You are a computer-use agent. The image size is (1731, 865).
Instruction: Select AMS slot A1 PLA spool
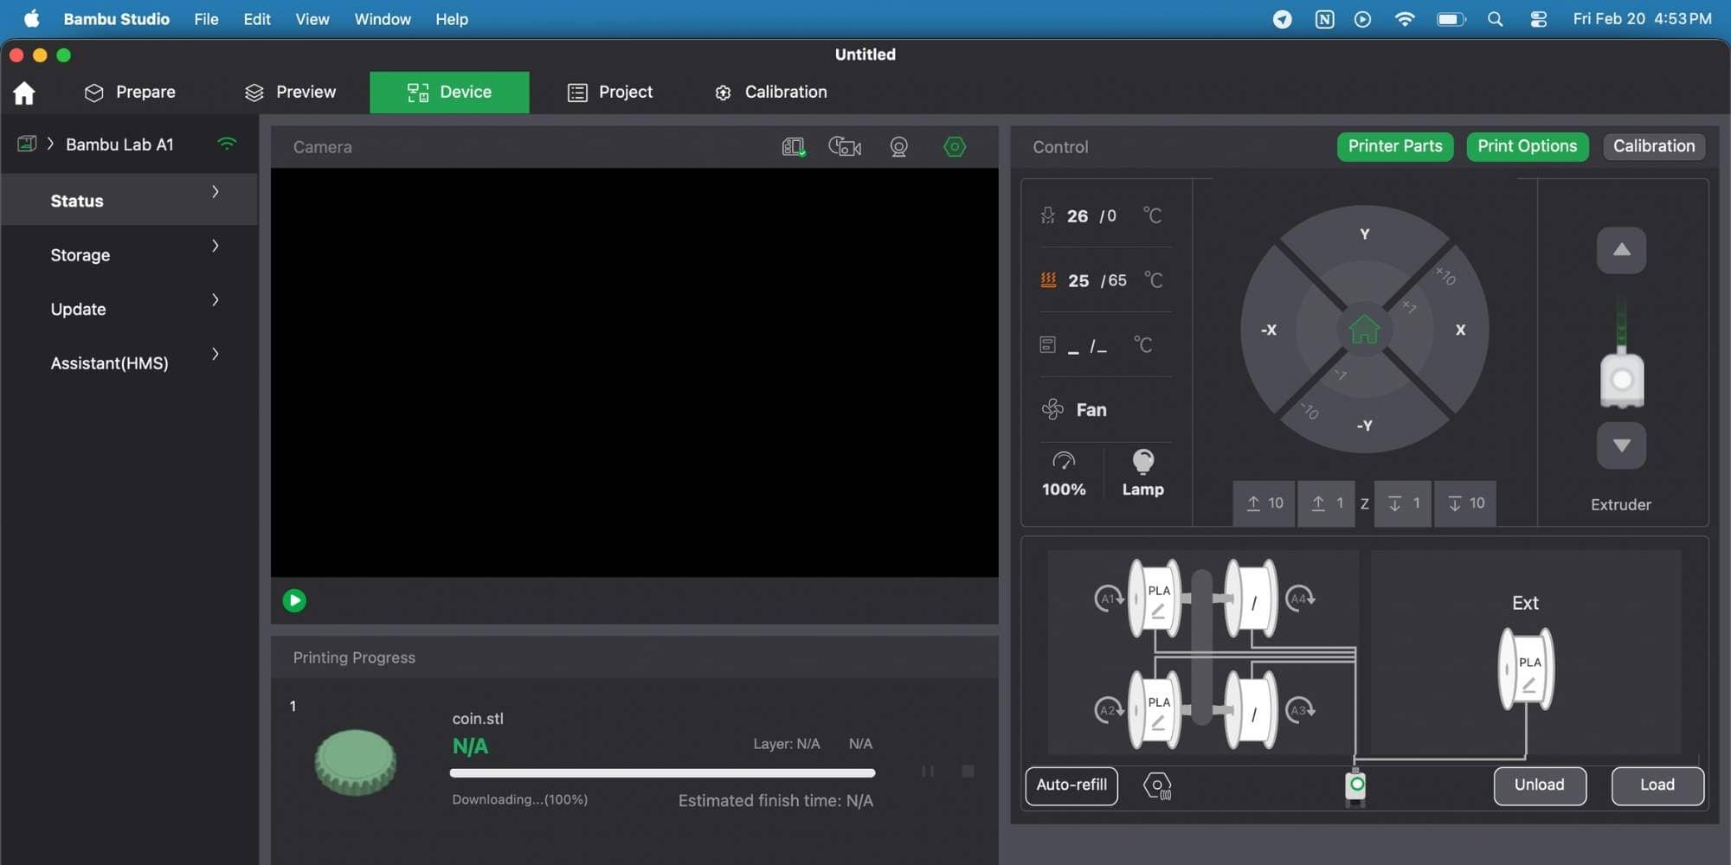click(x=1155, y=599)
